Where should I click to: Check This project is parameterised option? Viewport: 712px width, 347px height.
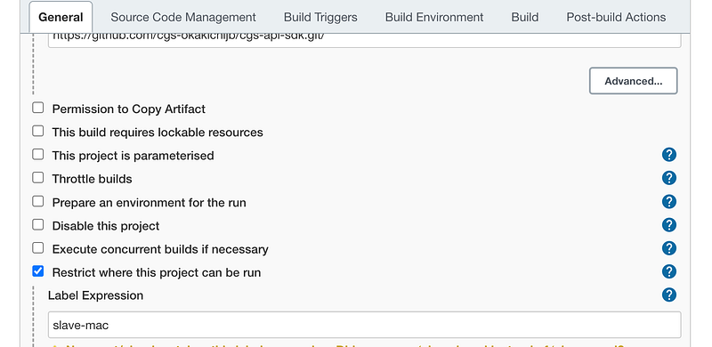click(x=38, y=155)
